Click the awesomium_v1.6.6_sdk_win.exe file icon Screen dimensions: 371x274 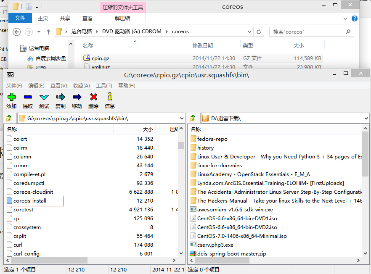point(193,209)
